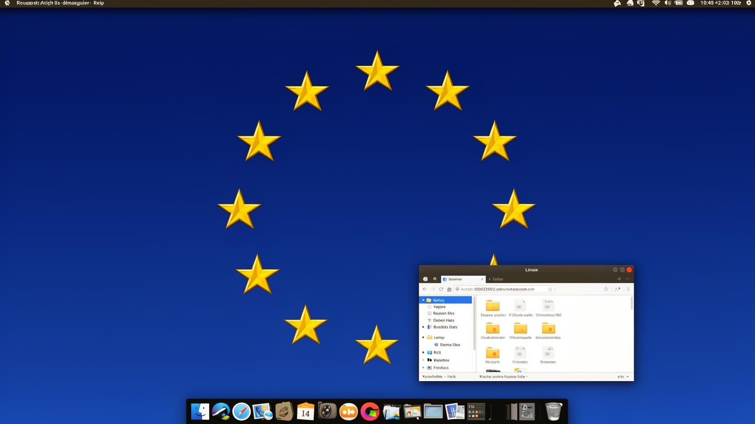The image size is (755, 424).
Task: Select Yagare in the sidebar
Action: pyautogui.click(x=439, y=307)
